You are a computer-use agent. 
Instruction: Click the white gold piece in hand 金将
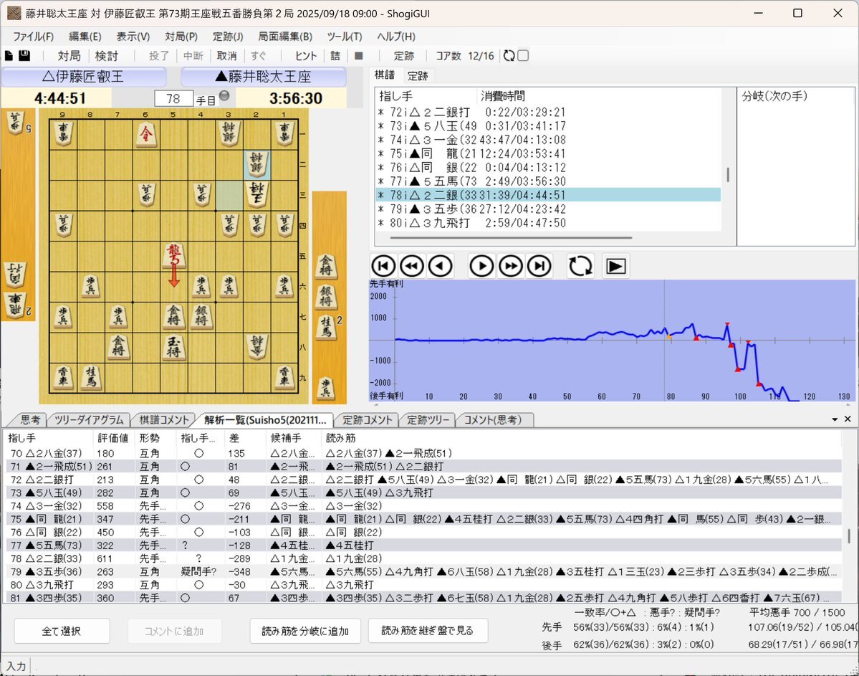point(326,266)
